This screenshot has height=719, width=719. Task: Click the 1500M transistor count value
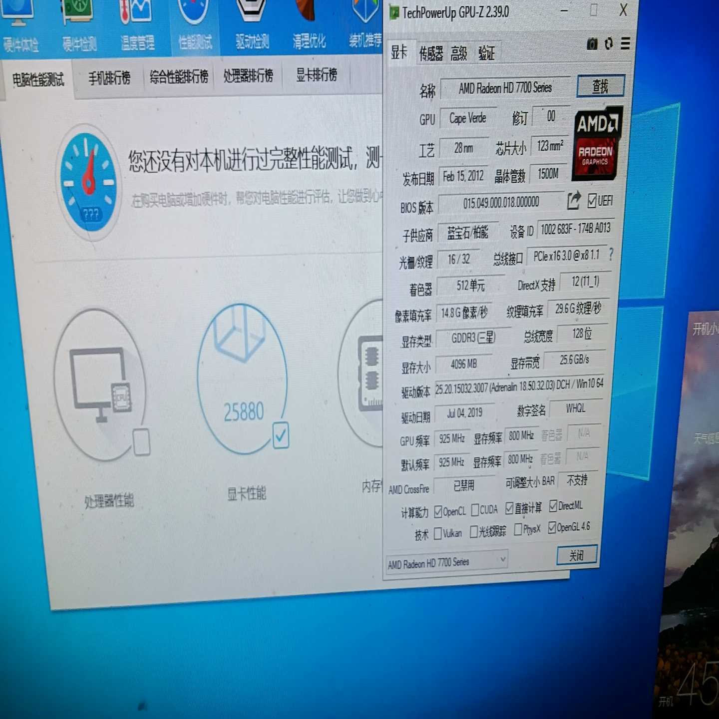[548, 174]
